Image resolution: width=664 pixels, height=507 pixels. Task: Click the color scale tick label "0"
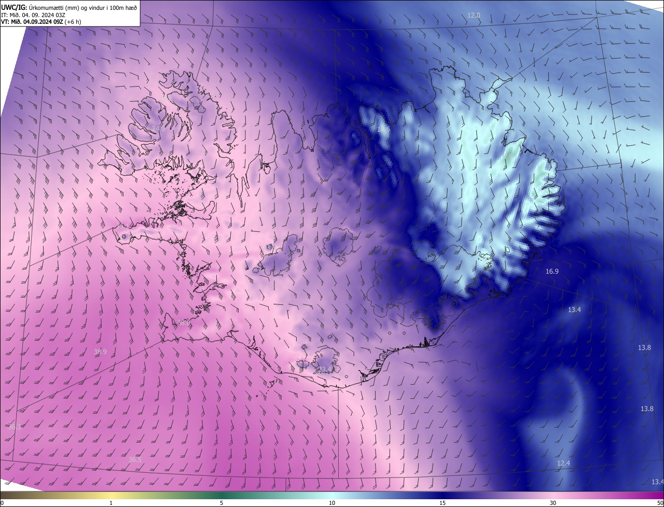pyautogui.click(x=2, y=503)
